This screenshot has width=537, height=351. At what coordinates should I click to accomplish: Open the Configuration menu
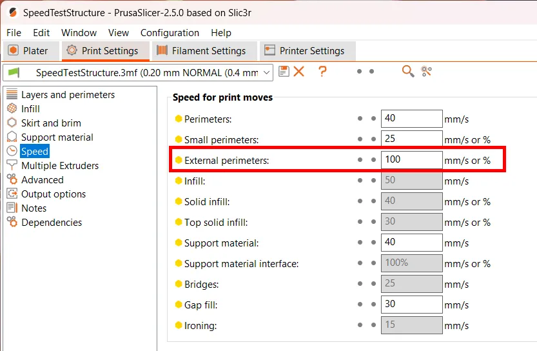tap(170, 33)
